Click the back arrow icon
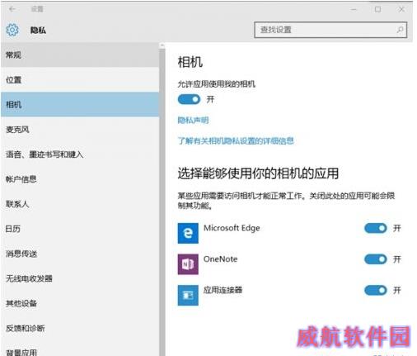 click(12, 9)
